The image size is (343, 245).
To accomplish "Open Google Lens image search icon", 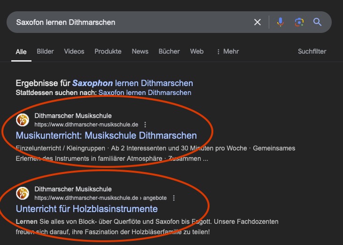I will point(299,22).
